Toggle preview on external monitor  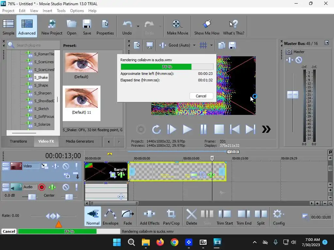pos(149,45)
